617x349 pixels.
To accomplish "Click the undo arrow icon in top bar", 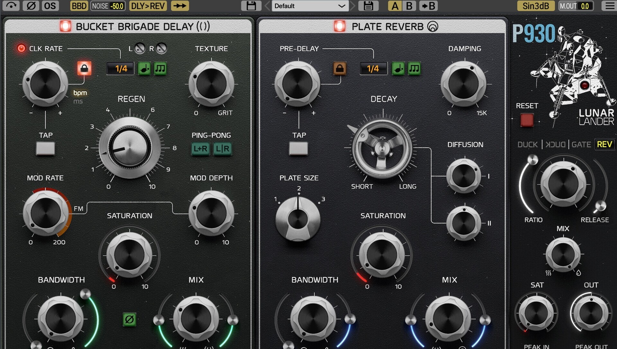I will [x=11, y=6].
